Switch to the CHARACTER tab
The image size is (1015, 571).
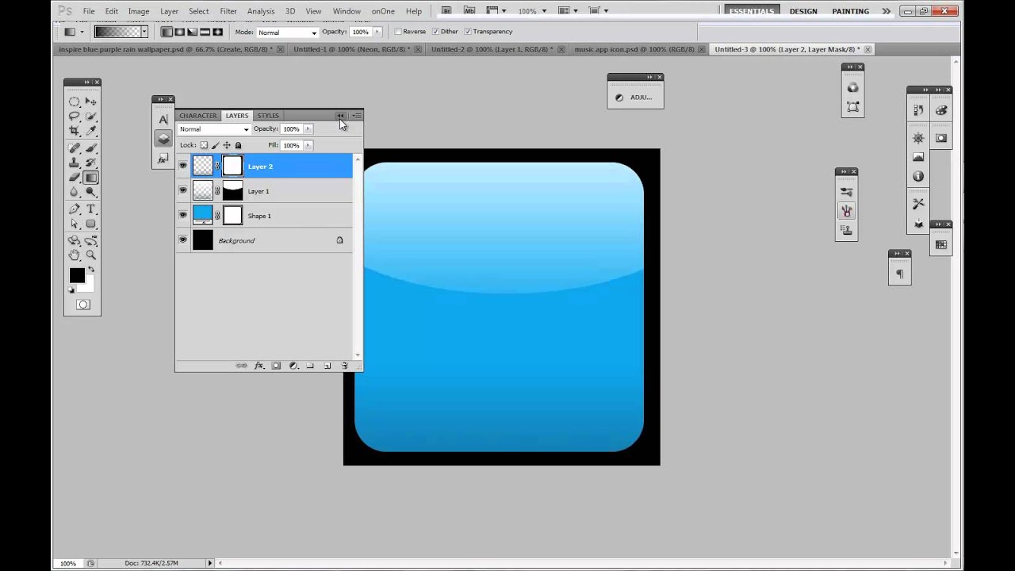197,116
